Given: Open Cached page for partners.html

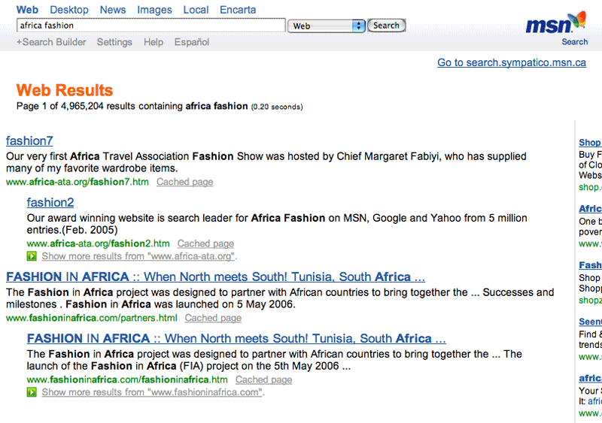Looking at the screenshot, I should point(213,318).
